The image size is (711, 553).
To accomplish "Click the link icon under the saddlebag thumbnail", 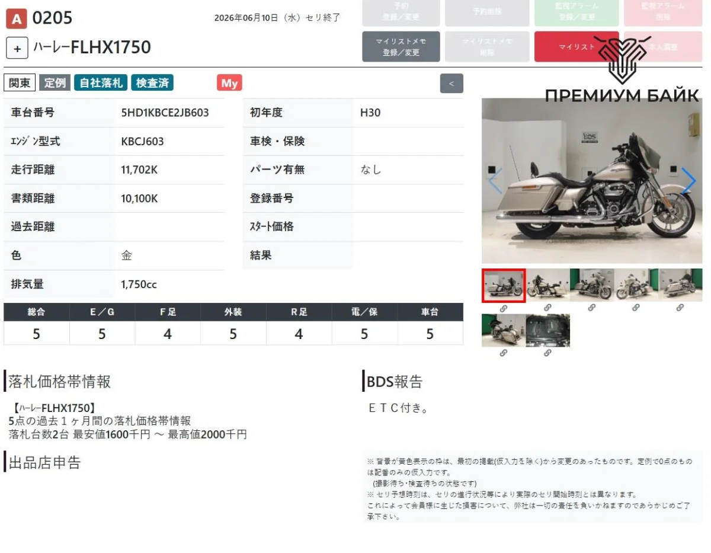I will [x=504, y=353].
